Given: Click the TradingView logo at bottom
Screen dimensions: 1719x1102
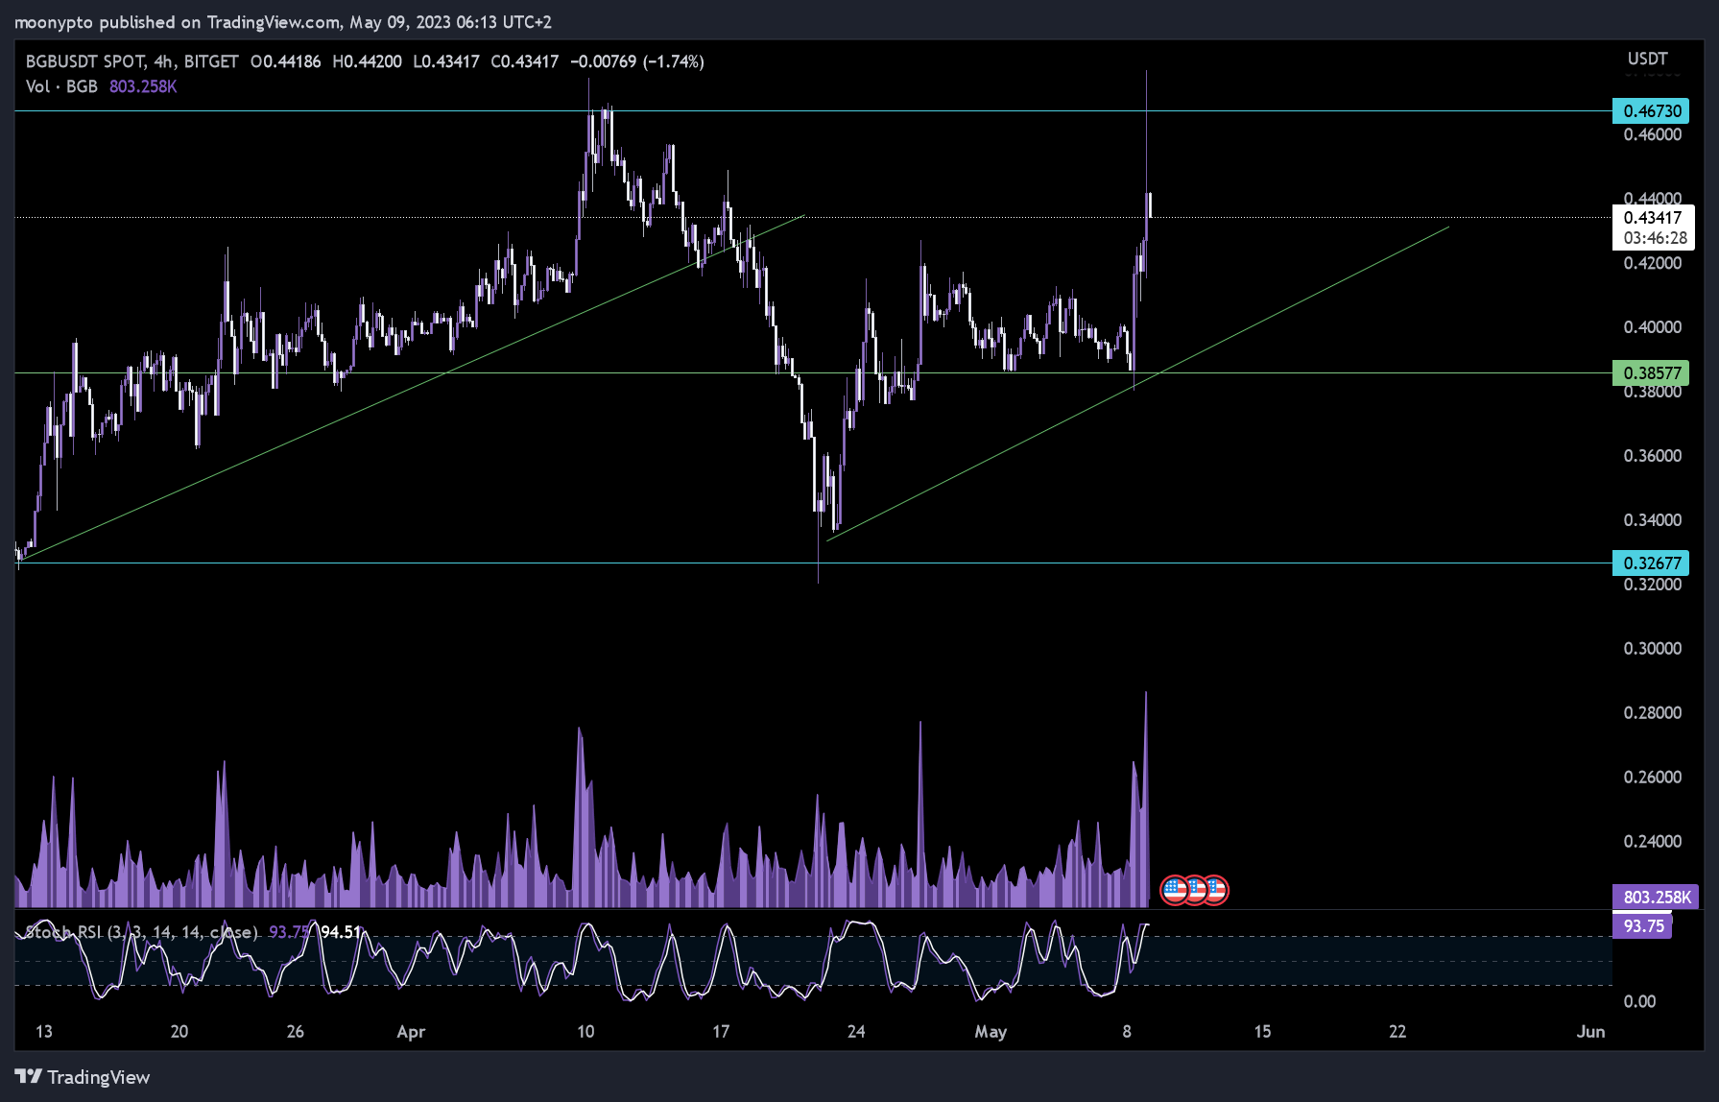Looking at the screenshot, I should (83, 1077).
